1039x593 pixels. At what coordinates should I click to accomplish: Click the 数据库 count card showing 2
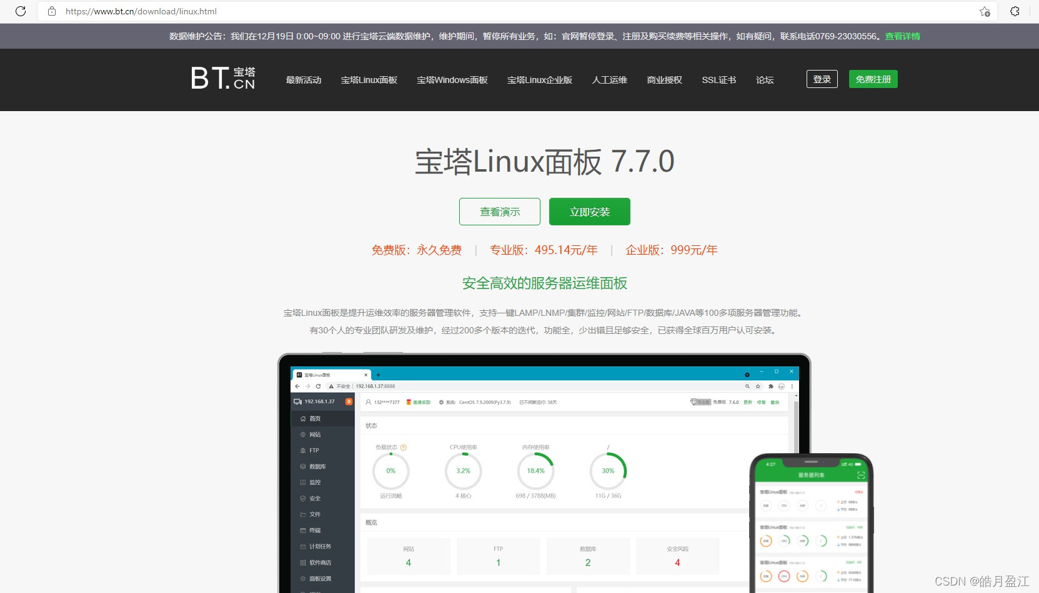pyautogui.click(x=588, y=556)
